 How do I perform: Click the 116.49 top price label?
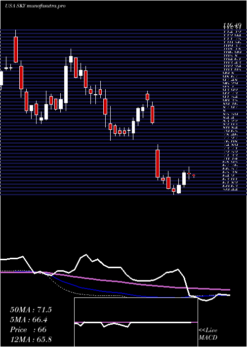pyautogui.click(x=231, y=26)
